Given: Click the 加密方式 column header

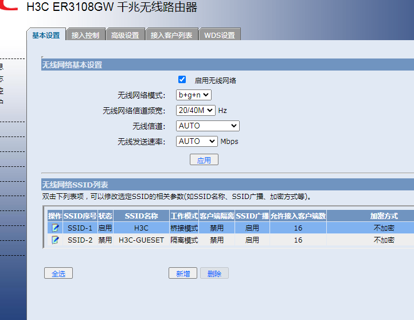Looking at the screenshot, I should (384, 216).
